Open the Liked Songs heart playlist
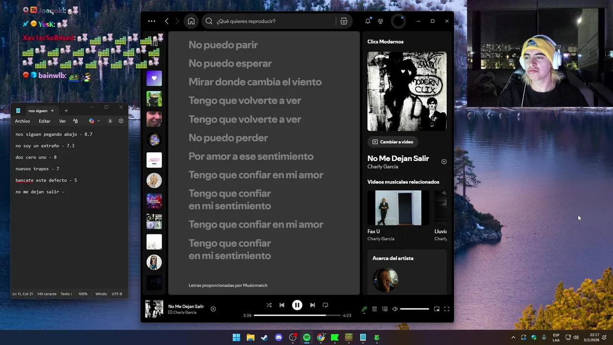 [x=154, y=78]
